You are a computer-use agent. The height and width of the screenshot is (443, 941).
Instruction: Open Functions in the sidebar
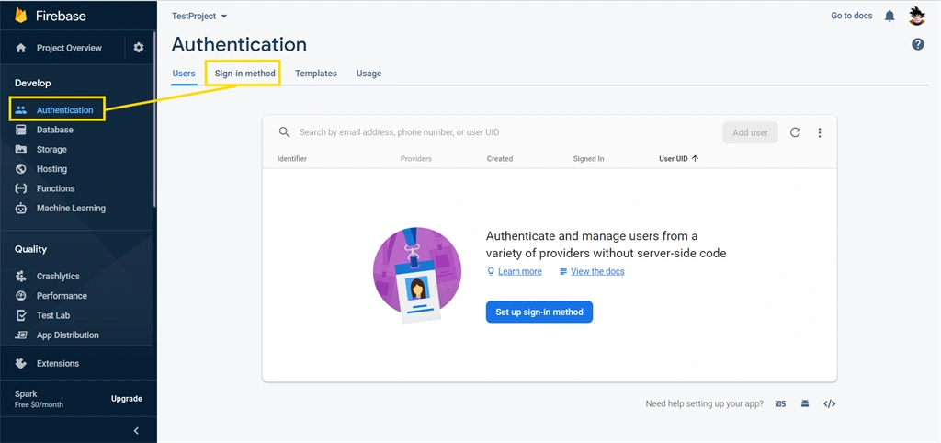(56, 188)
